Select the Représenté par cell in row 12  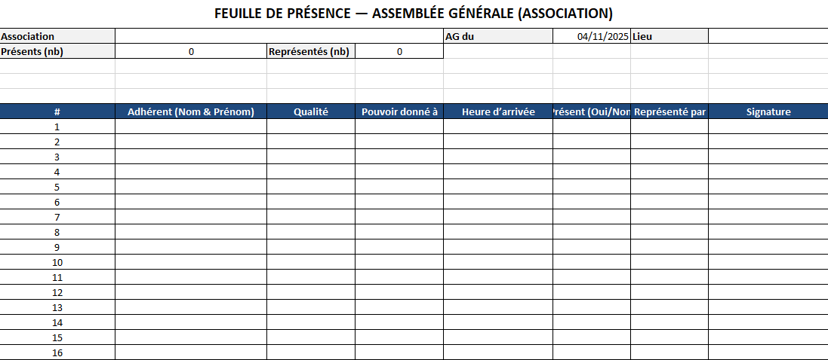pos(669,292)
